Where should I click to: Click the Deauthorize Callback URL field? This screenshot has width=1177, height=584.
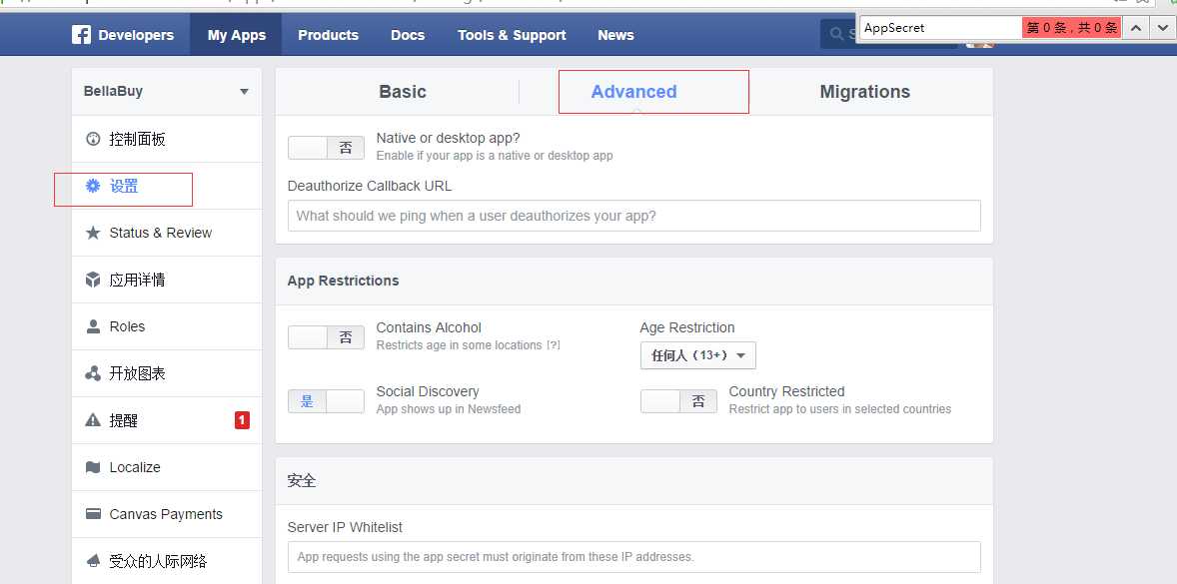tap(633, 216)
